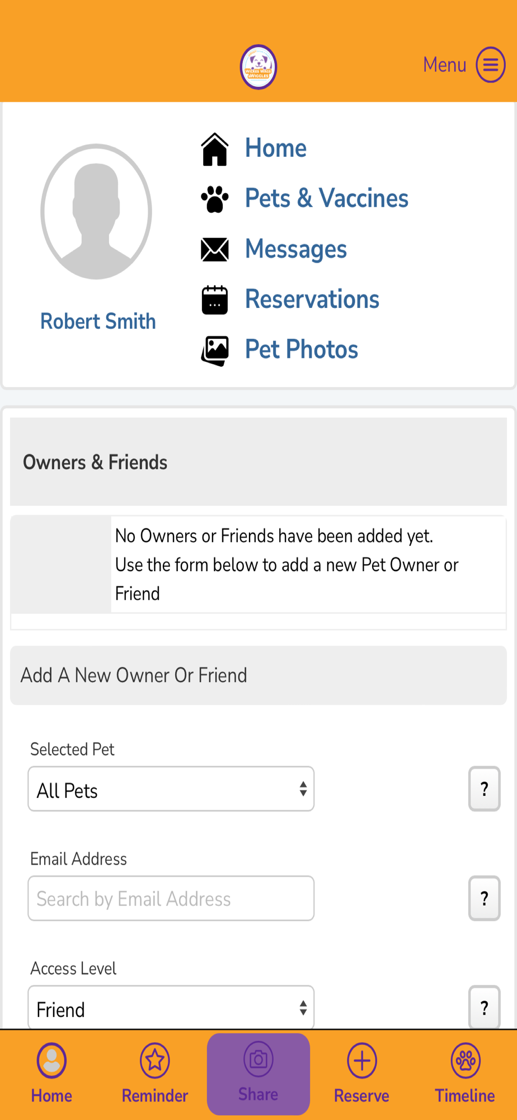
Task: Open the hamburger Menu icon
Action: (490, 65)
